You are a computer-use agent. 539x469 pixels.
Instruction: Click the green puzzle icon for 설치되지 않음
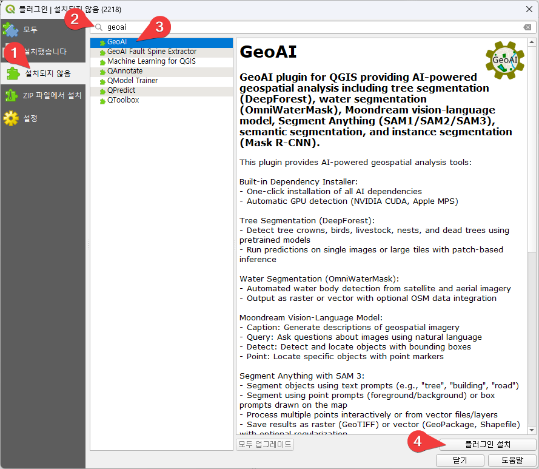point(13,73)
